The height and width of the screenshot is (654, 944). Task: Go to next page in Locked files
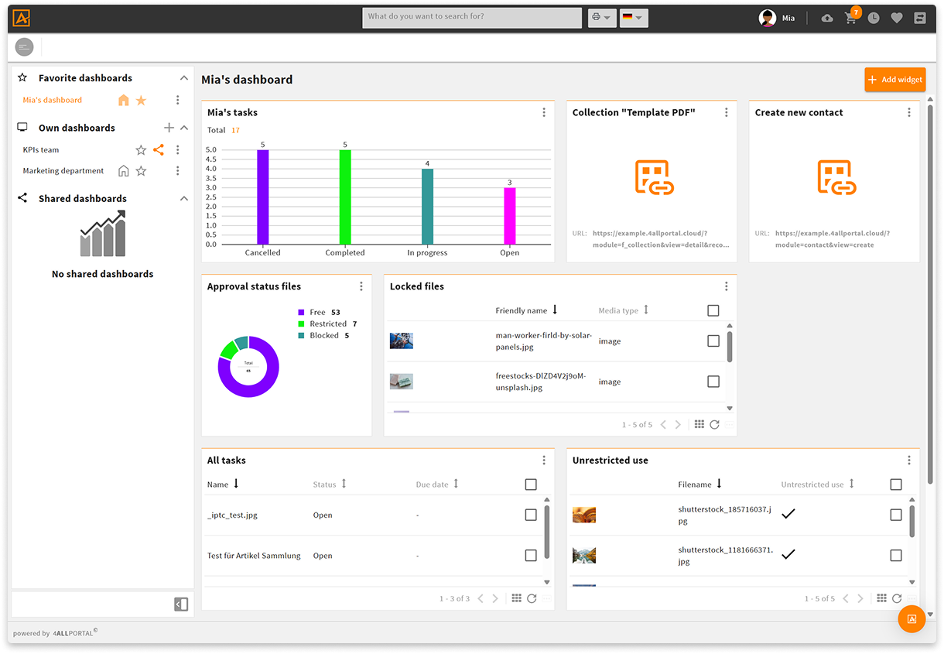click(679, 424)
